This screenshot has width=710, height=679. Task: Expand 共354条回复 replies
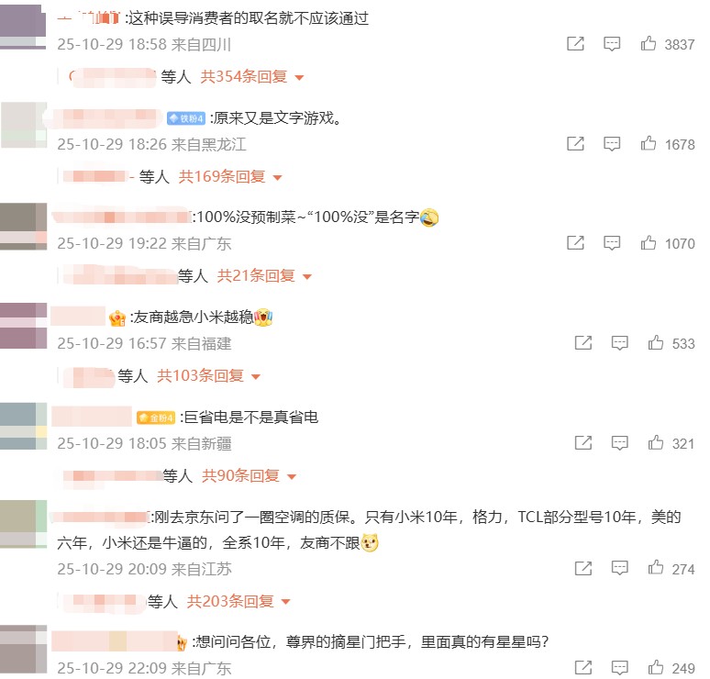point(251,76)
